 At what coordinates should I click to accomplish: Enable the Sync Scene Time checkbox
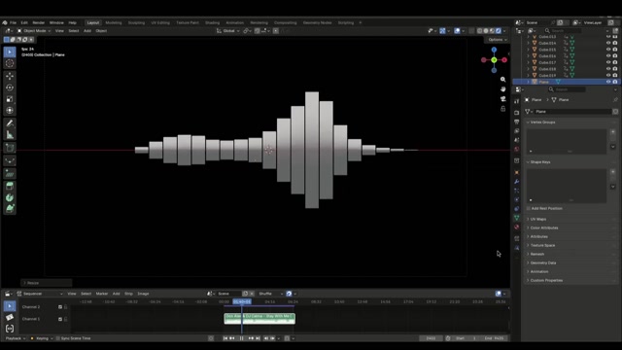tap(58, 338)
